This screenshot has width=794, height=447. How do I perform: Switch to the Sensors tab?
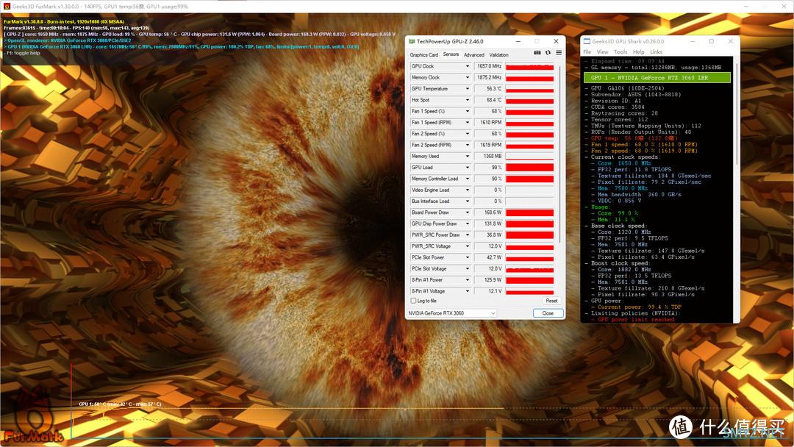[451, 54]
